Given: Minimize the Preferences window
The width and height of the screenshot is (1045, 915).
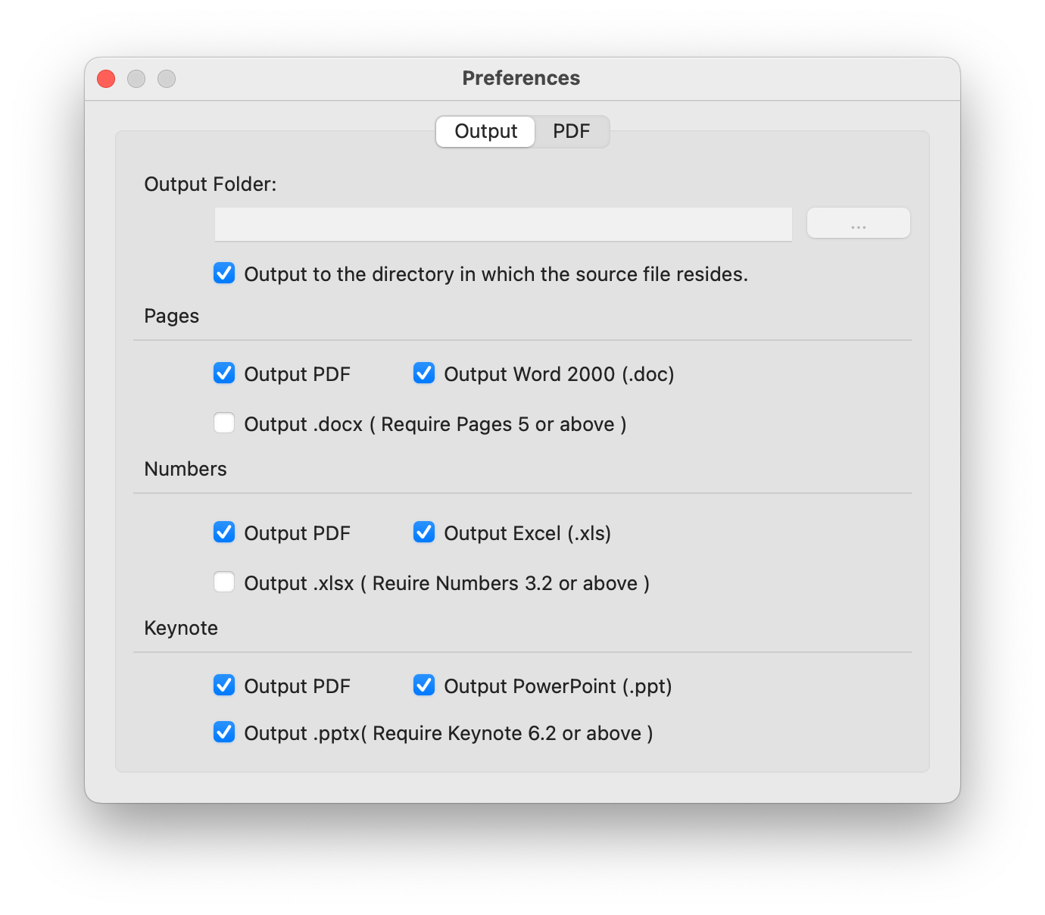Looking at the screenshot, I should [136, 79].
